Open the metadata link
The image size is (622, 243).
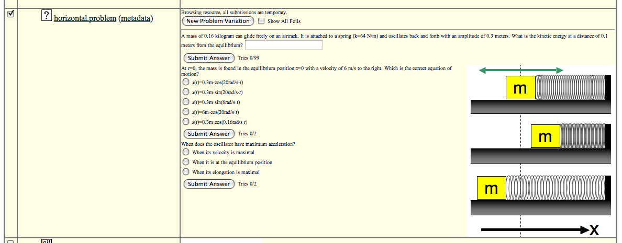click(x=136, y=18)
